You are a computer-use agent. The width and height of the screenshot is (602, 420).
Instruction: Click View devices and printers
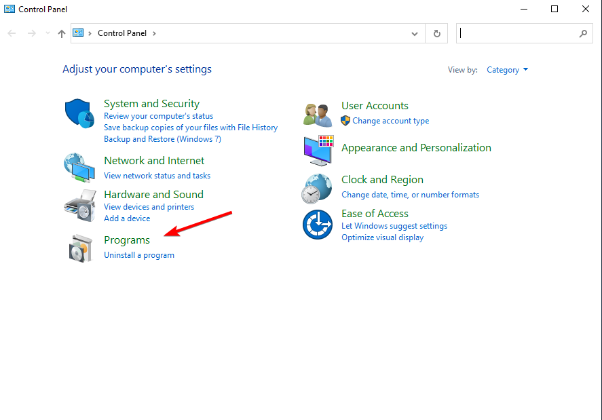click(149, 206)
